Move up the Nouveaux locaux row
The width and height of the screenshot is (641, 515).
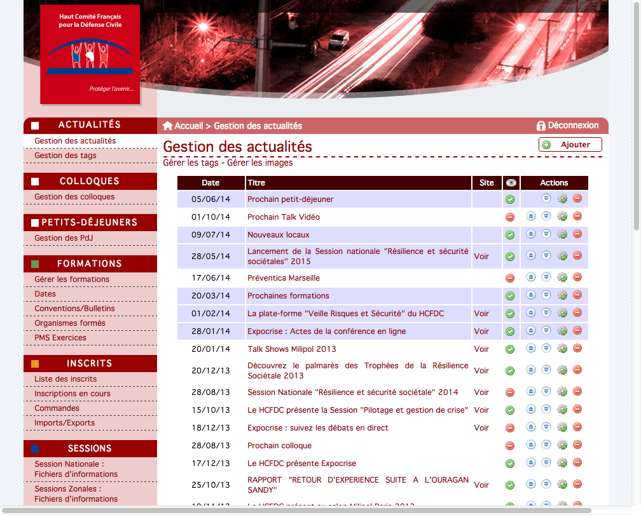pyautogui.click(x=530, y=234)
